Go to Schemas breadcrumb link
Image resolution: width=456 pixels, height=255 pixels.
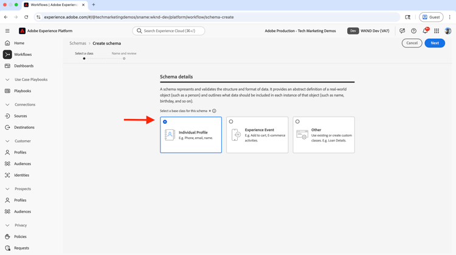click(x=78, y=43)
